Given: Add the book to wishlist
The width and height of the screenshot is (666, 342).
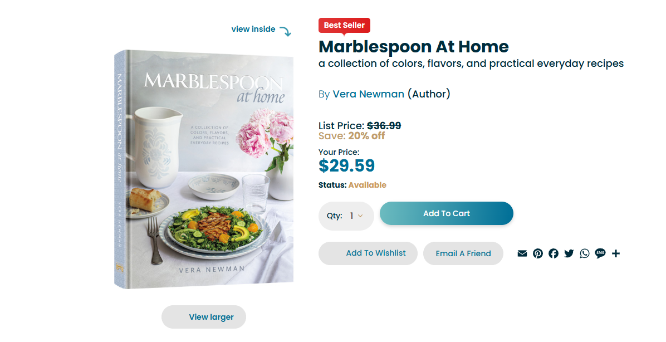Looking at the screenshot, I should point(368,253).
